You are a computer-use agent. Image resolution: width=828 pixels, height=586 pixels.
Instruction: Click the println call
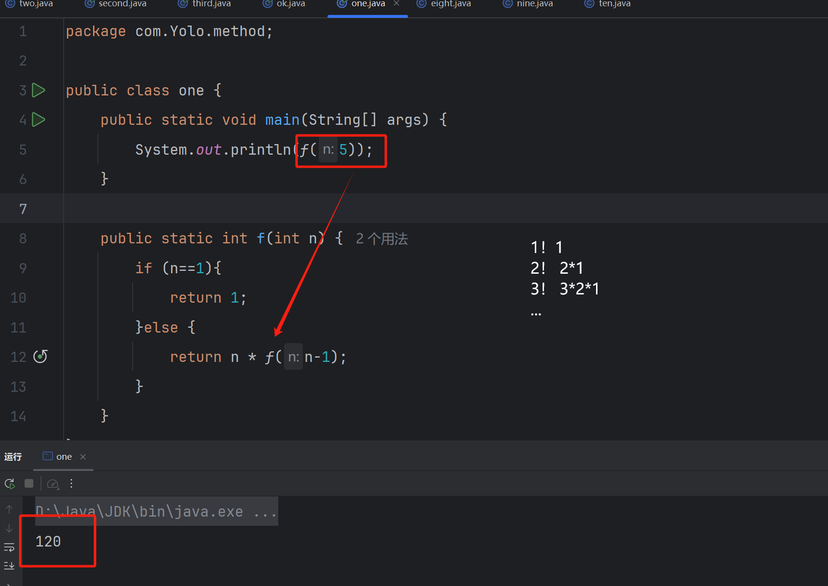tap(260, 150)
